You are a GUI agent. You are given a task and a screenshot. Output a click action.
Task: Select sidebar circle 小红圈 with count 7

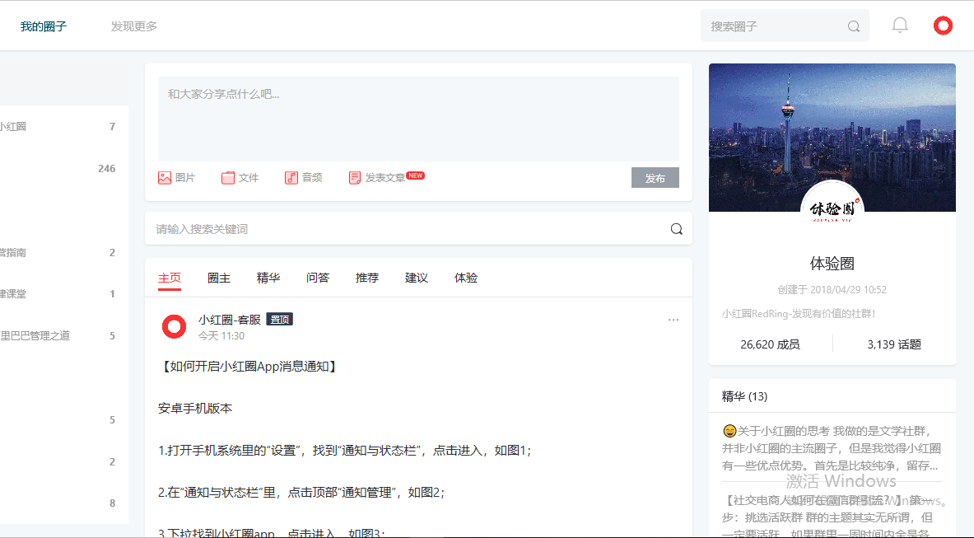59,127
